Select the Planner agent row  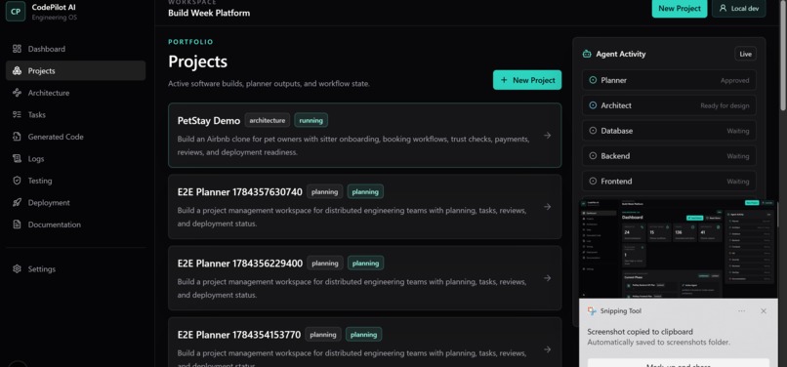pos(669,80)
